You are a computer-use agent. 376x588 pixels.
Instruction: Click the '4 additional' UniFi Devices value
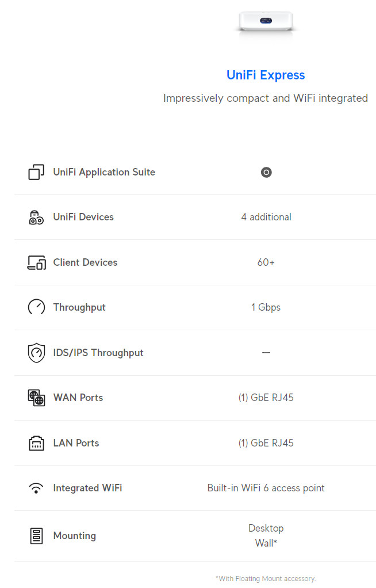(x=266, y=217)
